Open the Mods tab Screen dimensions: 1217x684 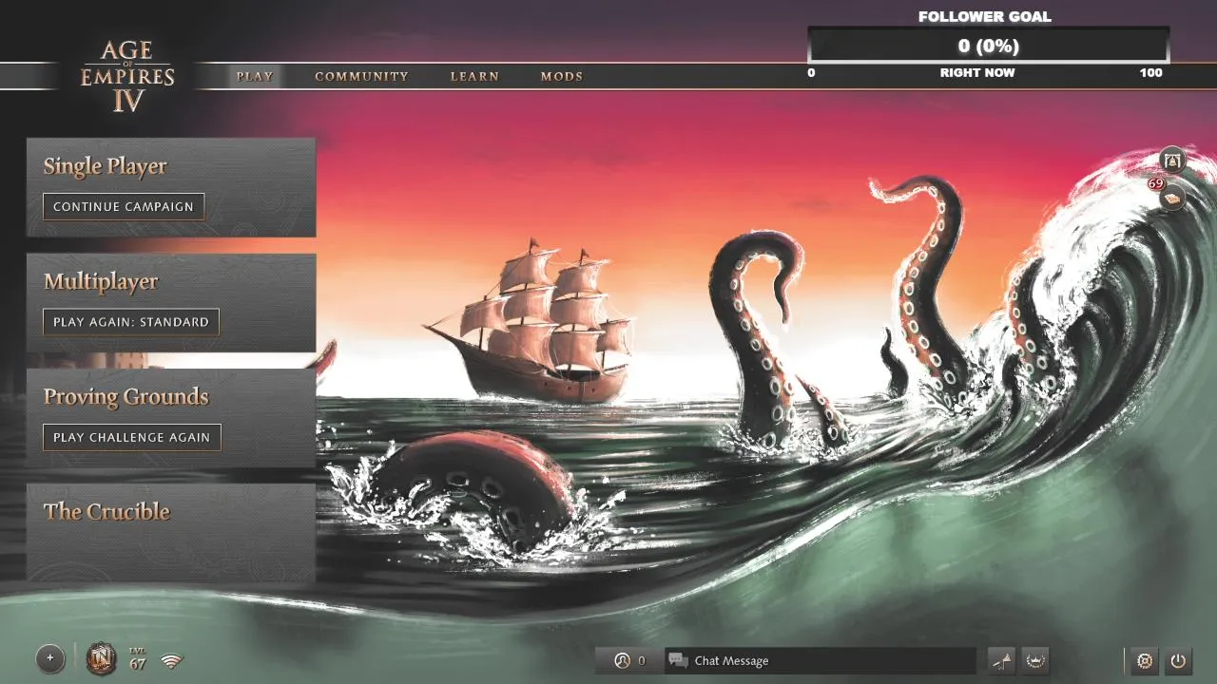coord(562,76)
